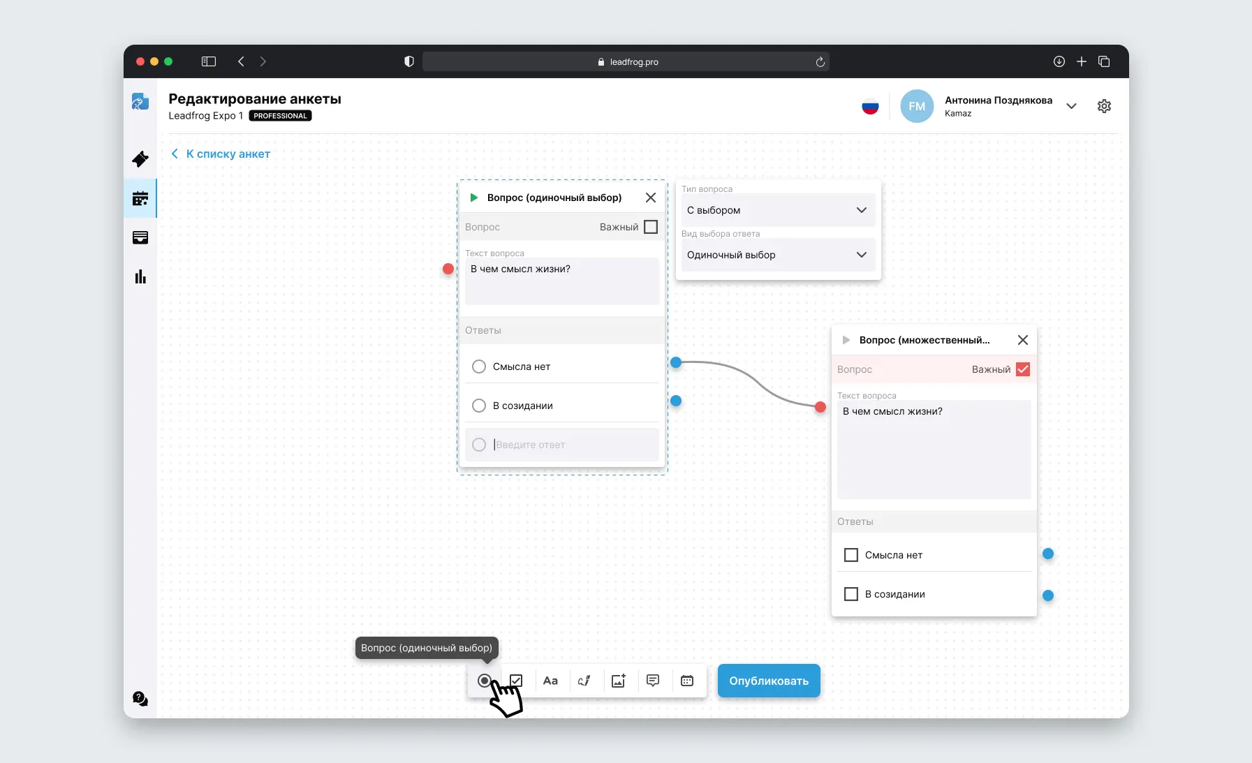Click the "Опубликовать" button
The width and height of the screenshot is (1252, 763).
[x=769, y=681]
